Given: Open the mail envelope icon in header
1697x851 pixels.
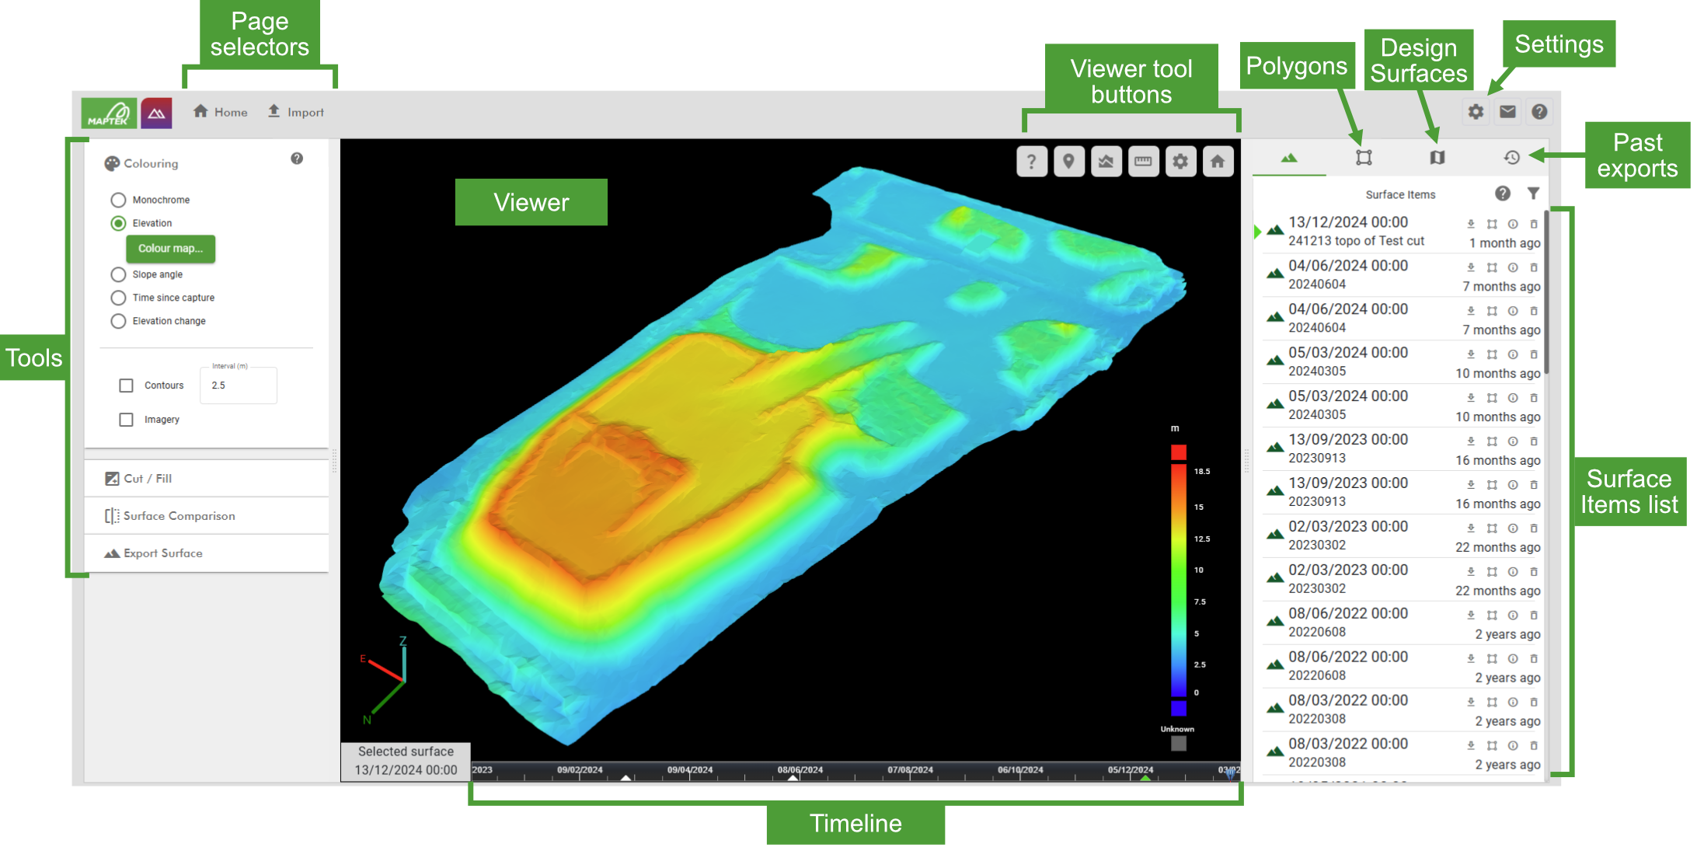Looking at the screenshot, I should tap(1507, 112).
